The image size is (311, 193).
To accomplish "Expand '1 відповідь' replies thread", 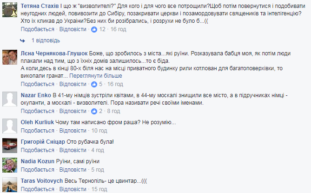I will (46, 40).
